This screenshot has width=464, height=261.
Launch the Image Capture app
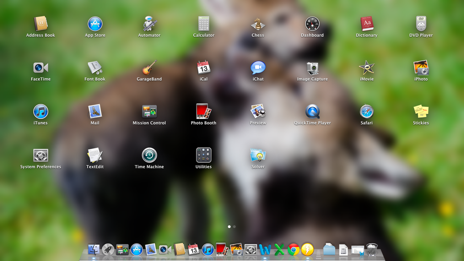(312, 68)
